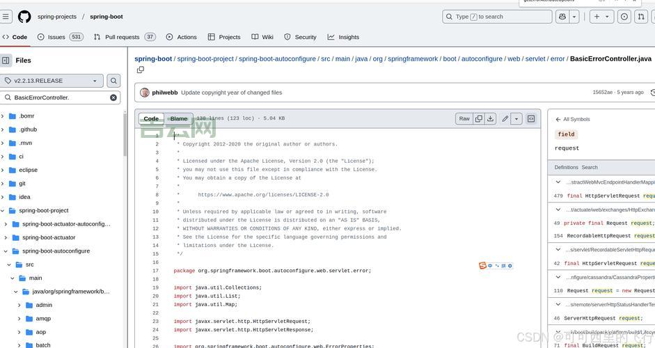The image size is (655, 348).
Task: Click the Raw button
Action: (464, 119)
